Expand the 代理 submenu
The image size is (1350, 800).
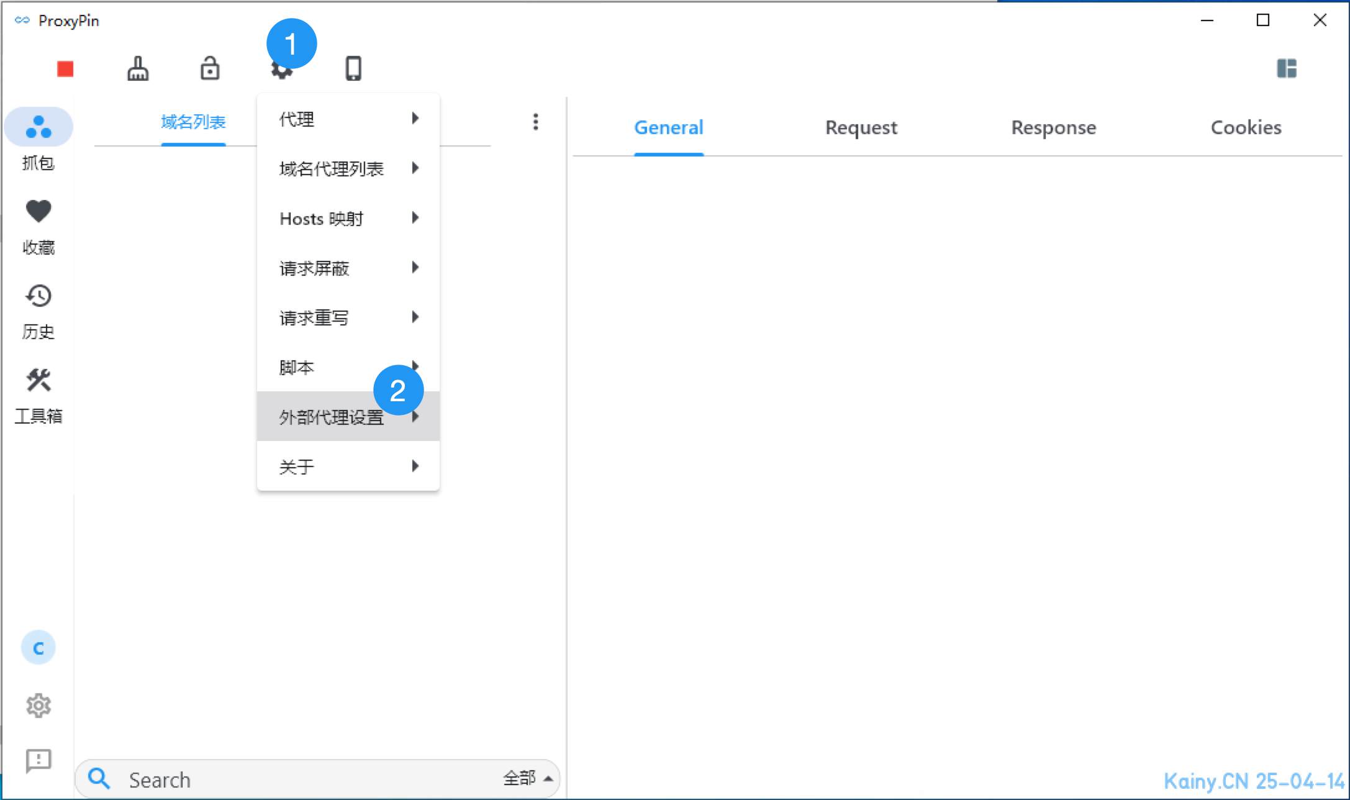coord(348,119)
